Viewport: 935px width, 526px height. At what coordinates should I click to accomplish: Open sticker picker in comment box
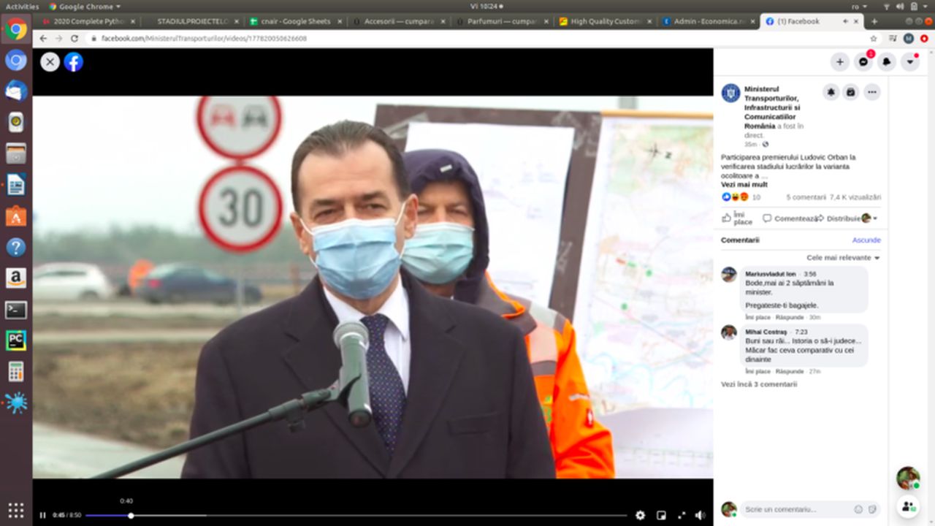872,509
